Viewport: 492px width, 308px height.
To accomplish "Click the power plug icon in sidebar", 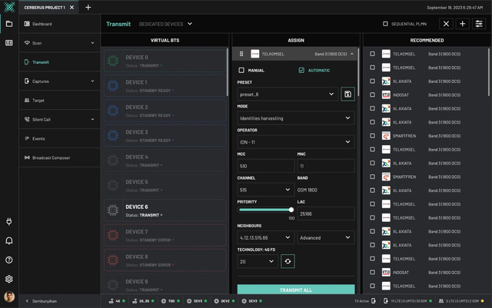I will (x=9, y=221).
